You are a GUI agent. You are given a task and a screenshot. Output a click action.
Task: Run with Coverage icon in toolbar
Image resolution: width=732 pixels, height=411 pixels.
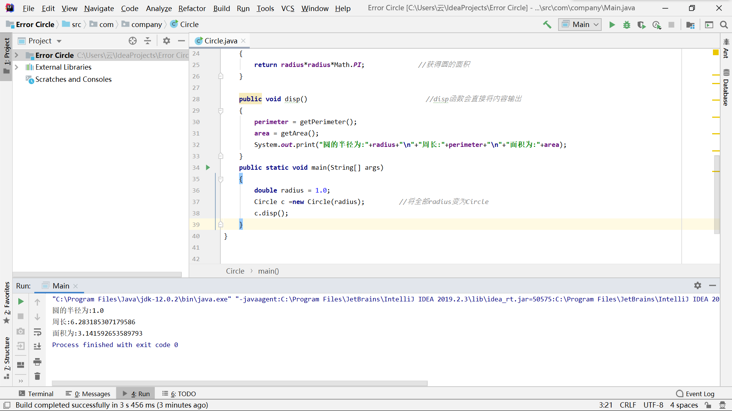pyautogui.click(x=641, y=25)
